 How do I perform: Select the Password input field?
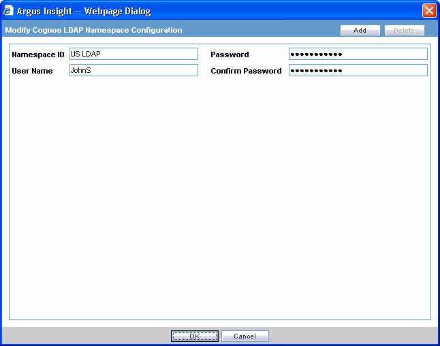tap(358, 54)
